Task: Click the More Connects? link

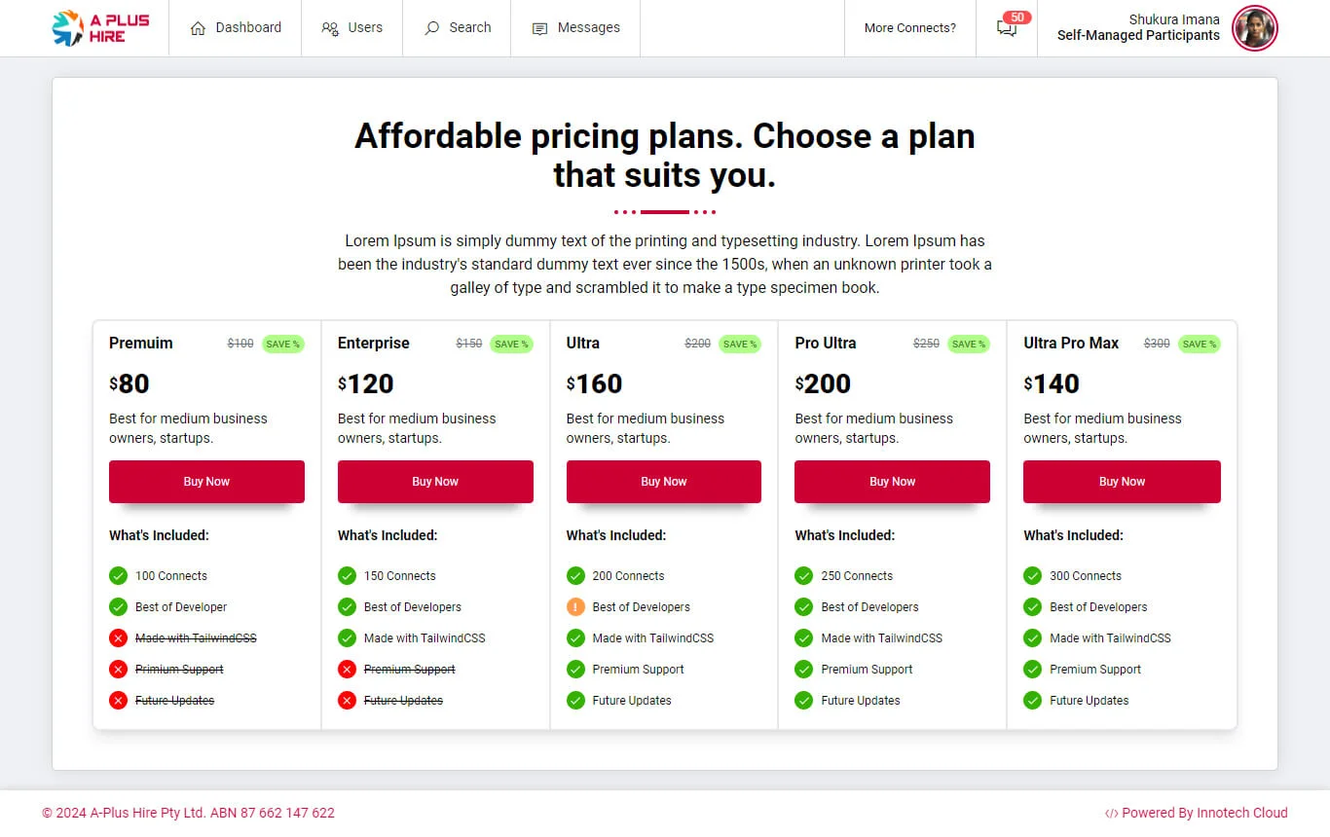Action: (909, 28)
